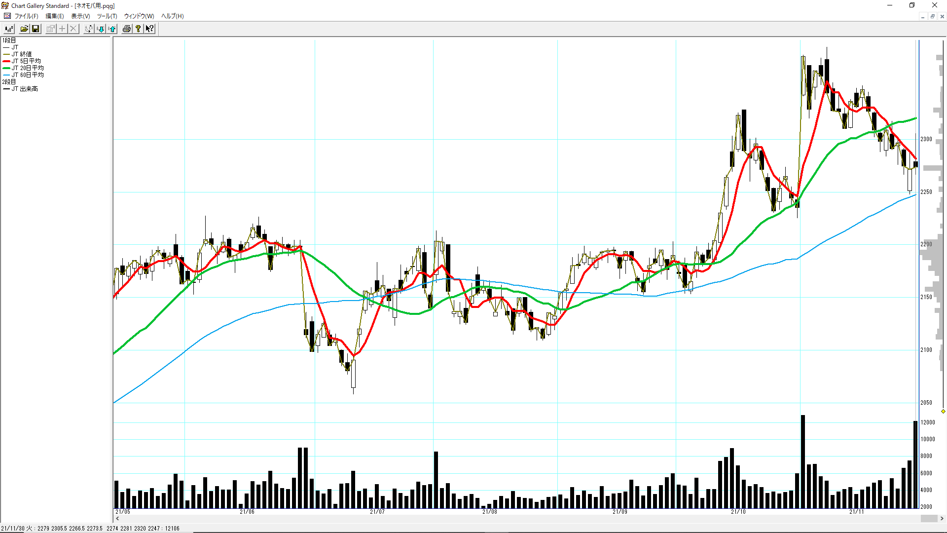Click the yellow question mark help icon
Viewport: 947px width, 533px height.
click(x=138, y=29)
